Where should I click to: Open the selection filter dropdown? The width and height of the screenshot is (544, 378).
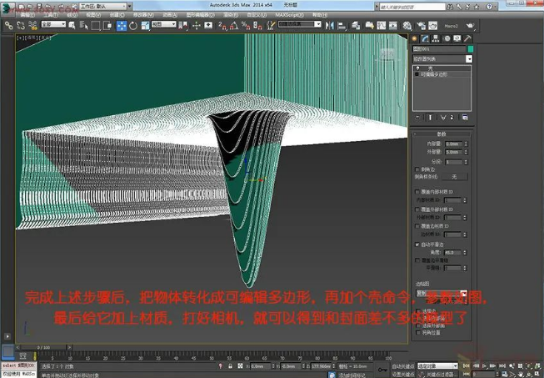pyautogui.click(x=52, y=25)
